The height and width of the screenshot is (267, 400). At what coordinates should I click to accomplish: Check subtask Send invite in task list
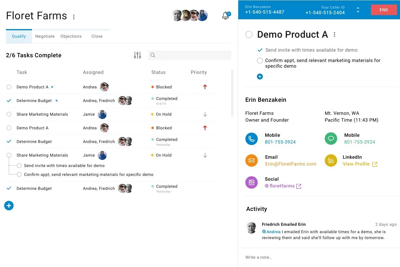coord(19,166)
